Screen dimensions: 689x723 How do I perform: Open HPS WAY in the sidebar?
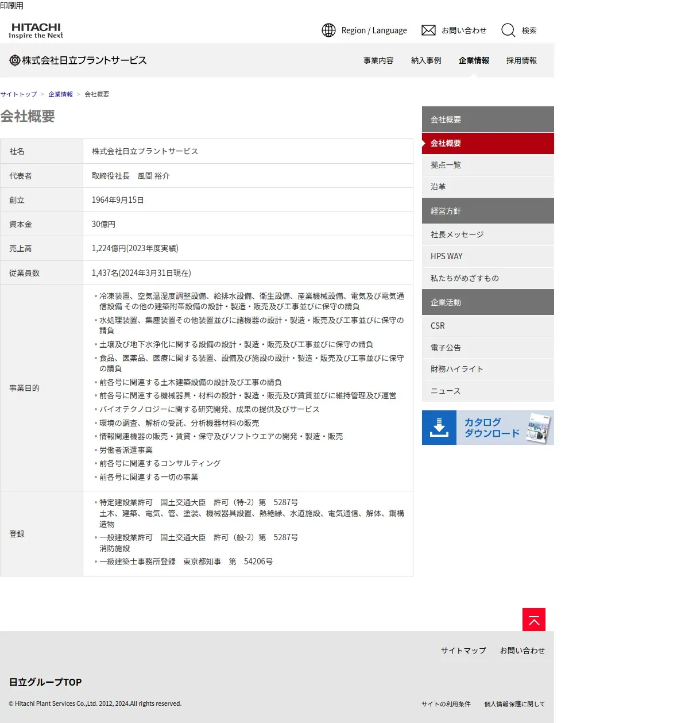[488, 256]
